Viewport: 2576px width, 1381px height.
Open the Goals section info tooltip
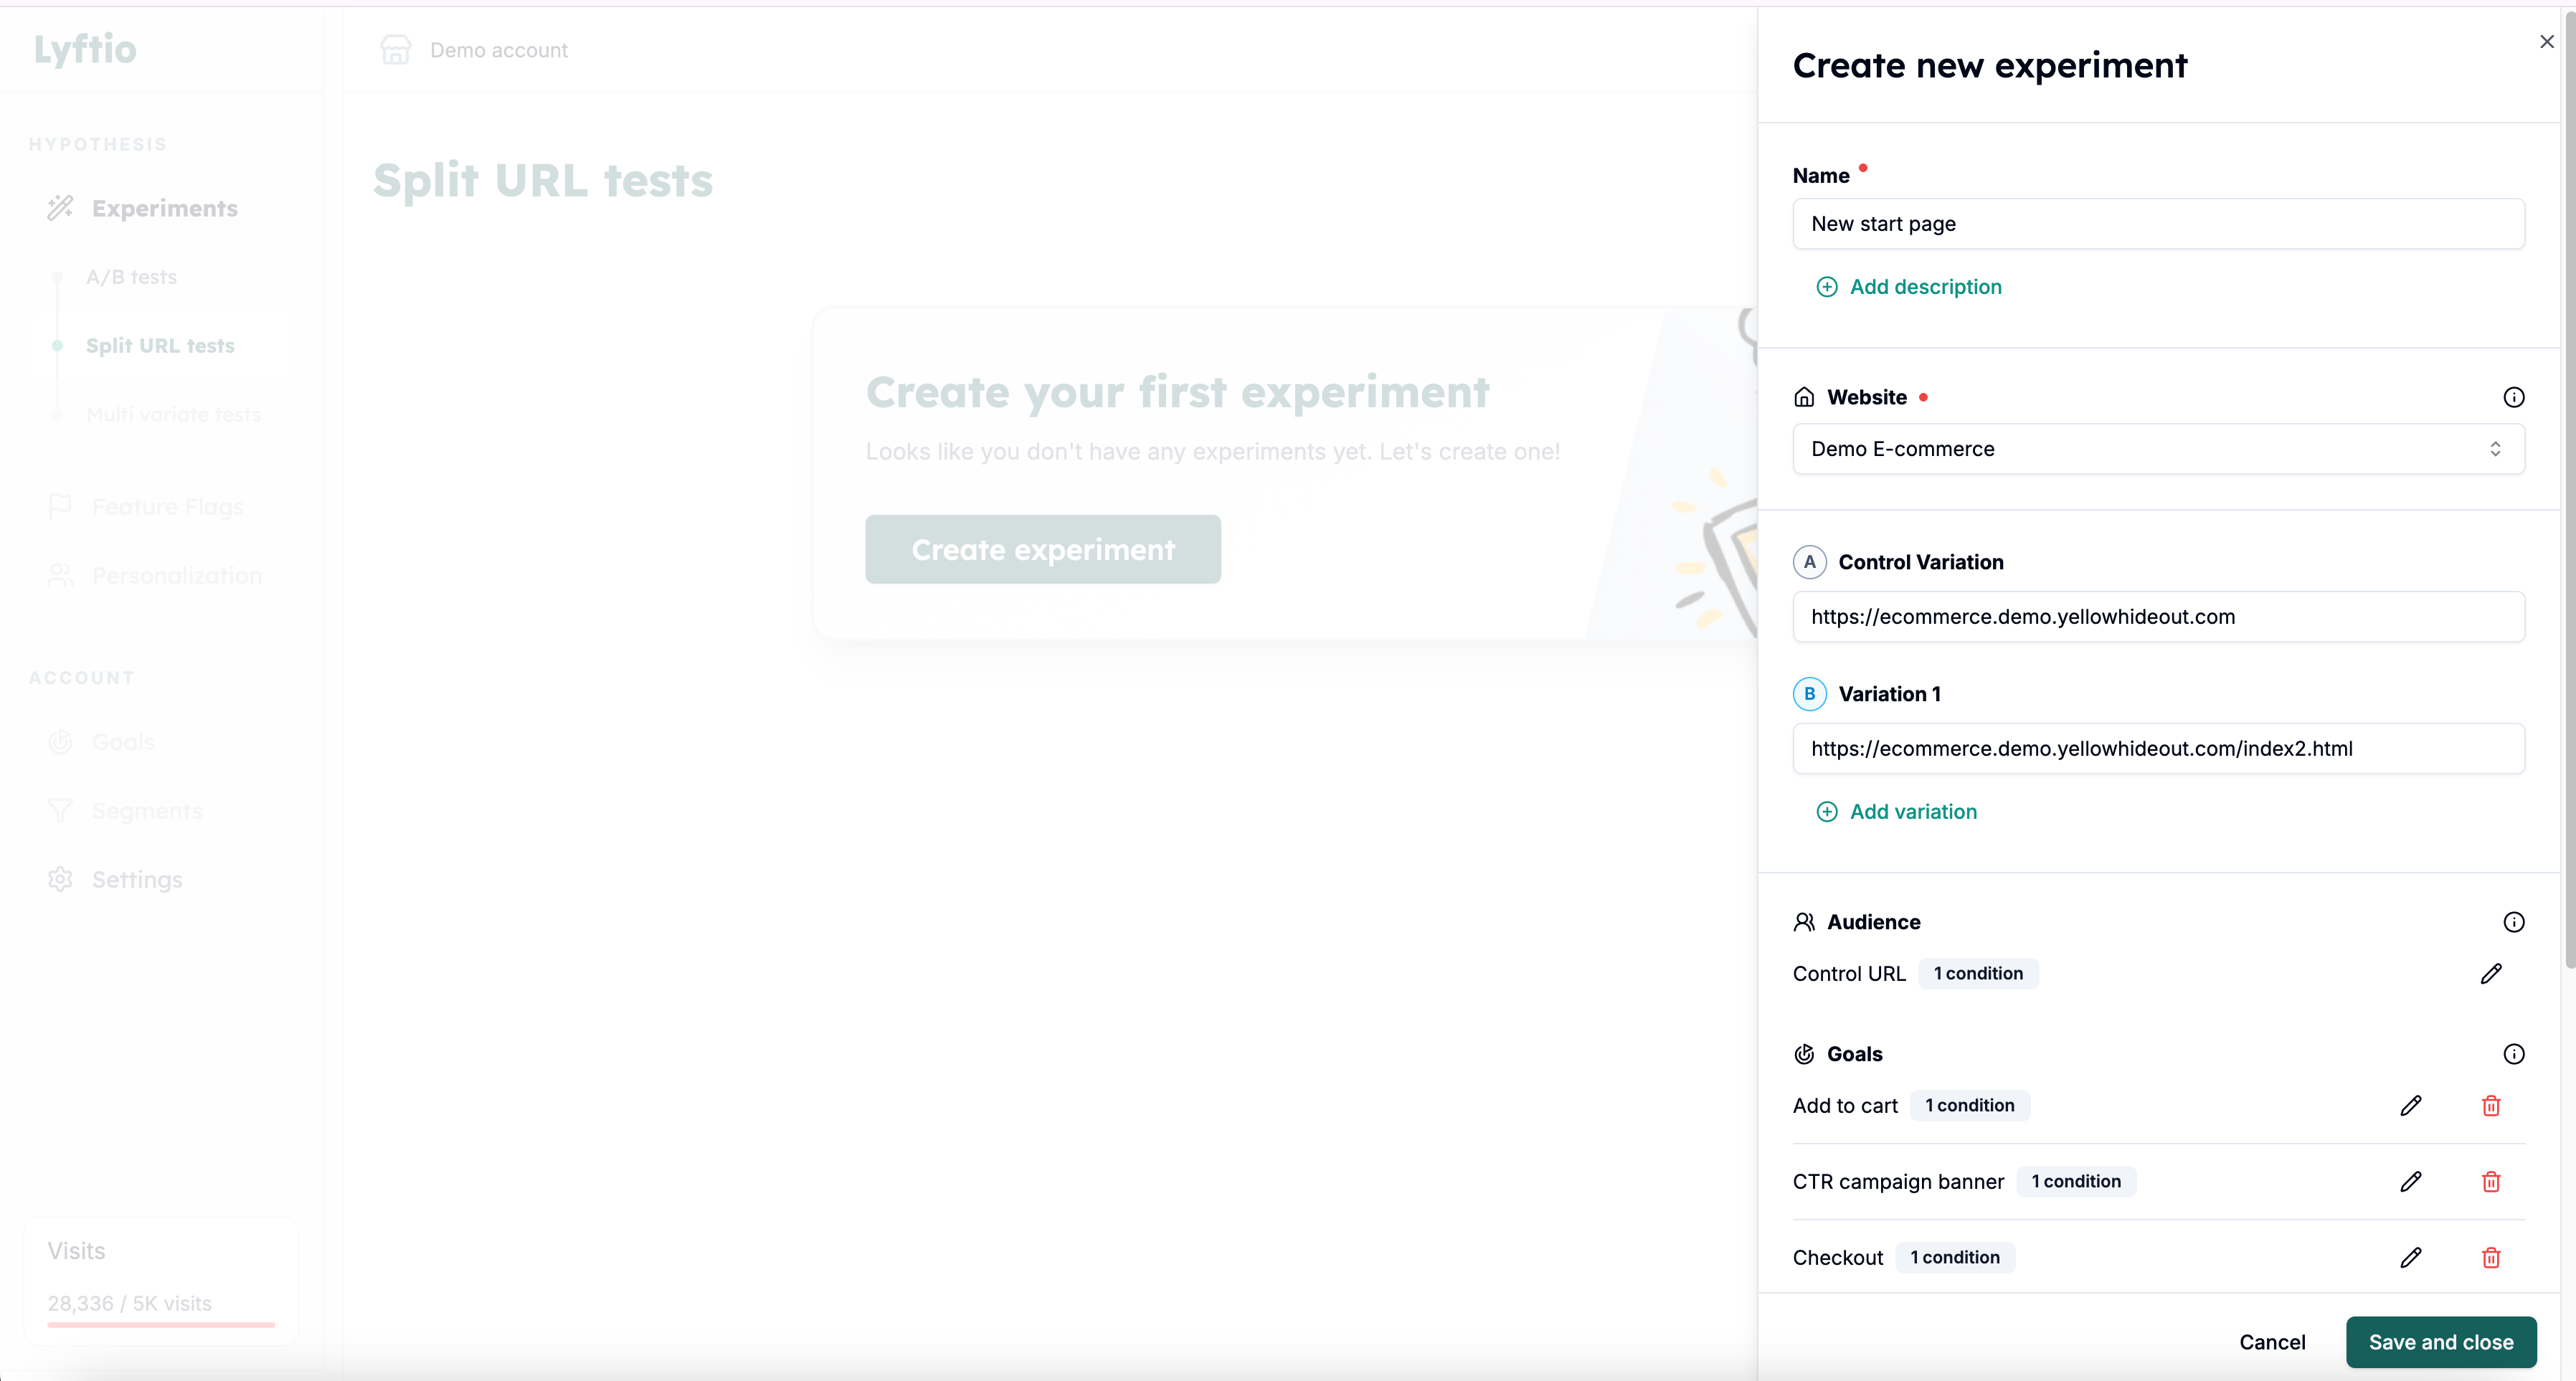(x=2514, y=1053)
